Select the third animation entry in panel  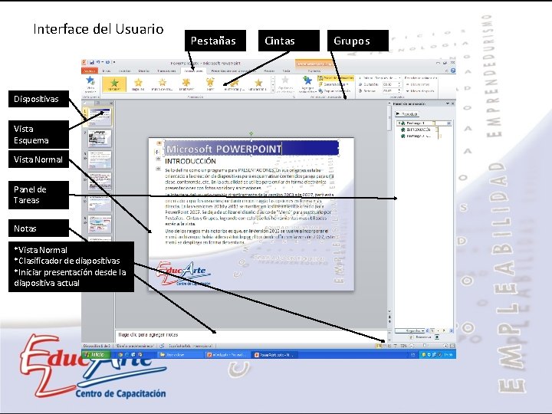[419, 136]
